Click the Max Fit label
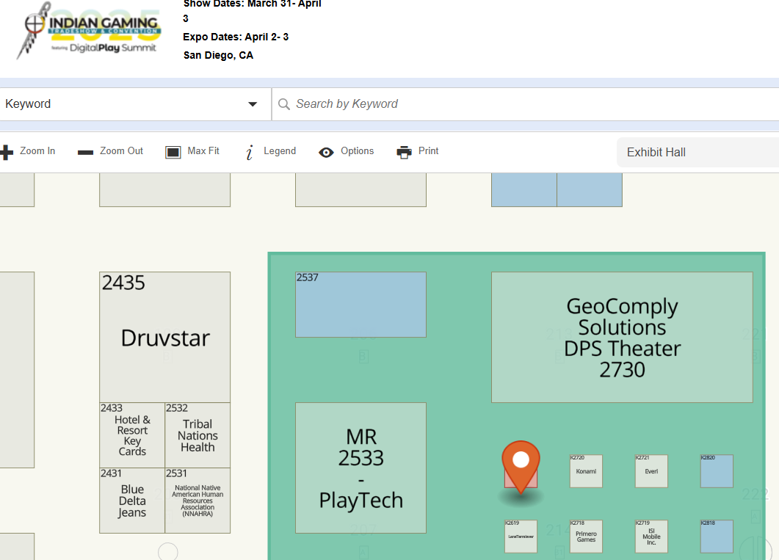The width and height of the screenshot is (779, 560). [203, 151]
